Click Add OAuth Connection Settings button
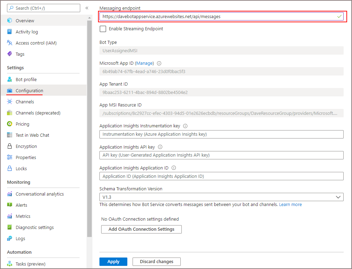Image resolution: width=352 pixels, height=269 pixels. [x=141, y=229]
